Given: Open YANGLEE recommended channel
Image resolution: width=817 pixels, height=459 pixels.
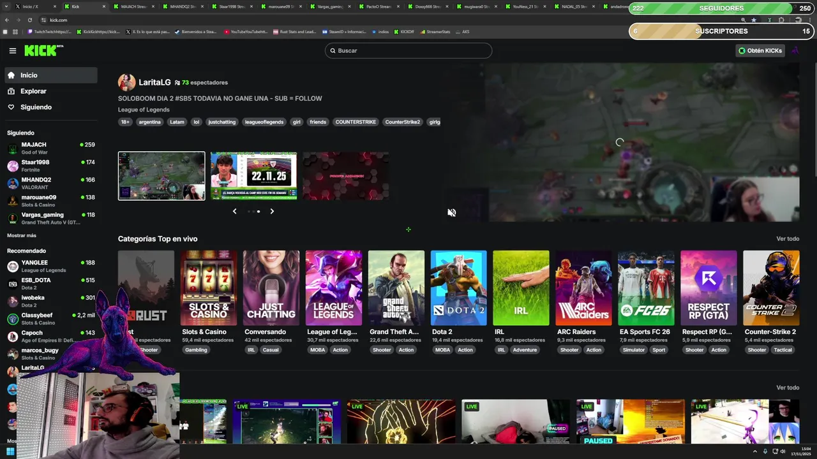Looking at the screenshot, I should click(x=51, y=266).
